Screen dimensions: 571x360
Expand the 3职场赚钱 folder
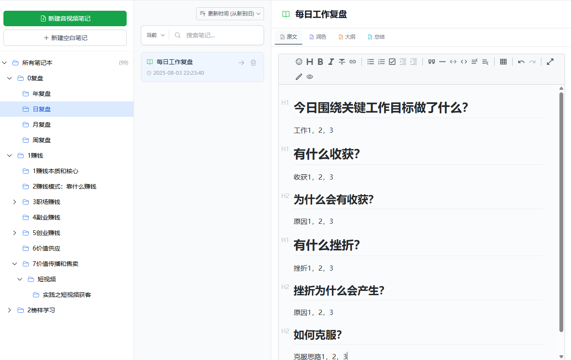14,202
